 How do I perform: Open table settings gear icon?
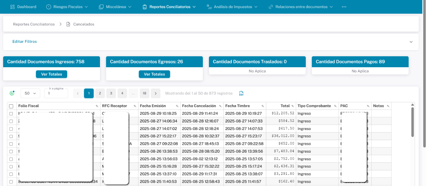[x=12, y=93]
